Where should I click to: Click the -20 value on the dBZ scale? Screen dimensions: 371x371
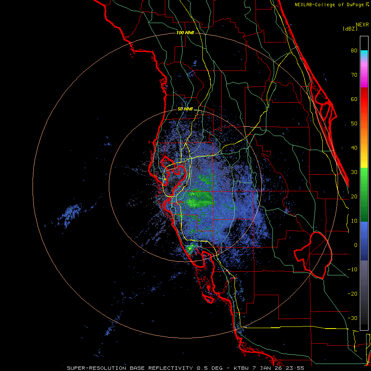click(x=352, y=294)
